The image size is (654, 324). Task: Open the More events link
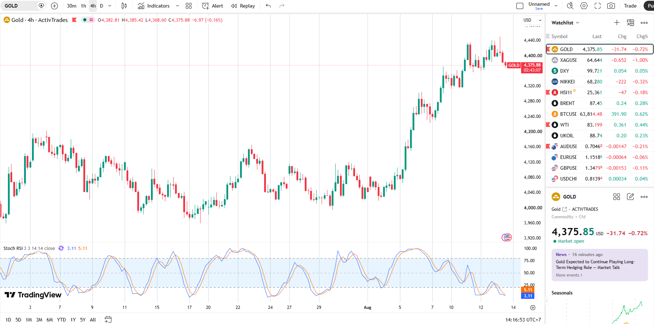pos(569,275)
